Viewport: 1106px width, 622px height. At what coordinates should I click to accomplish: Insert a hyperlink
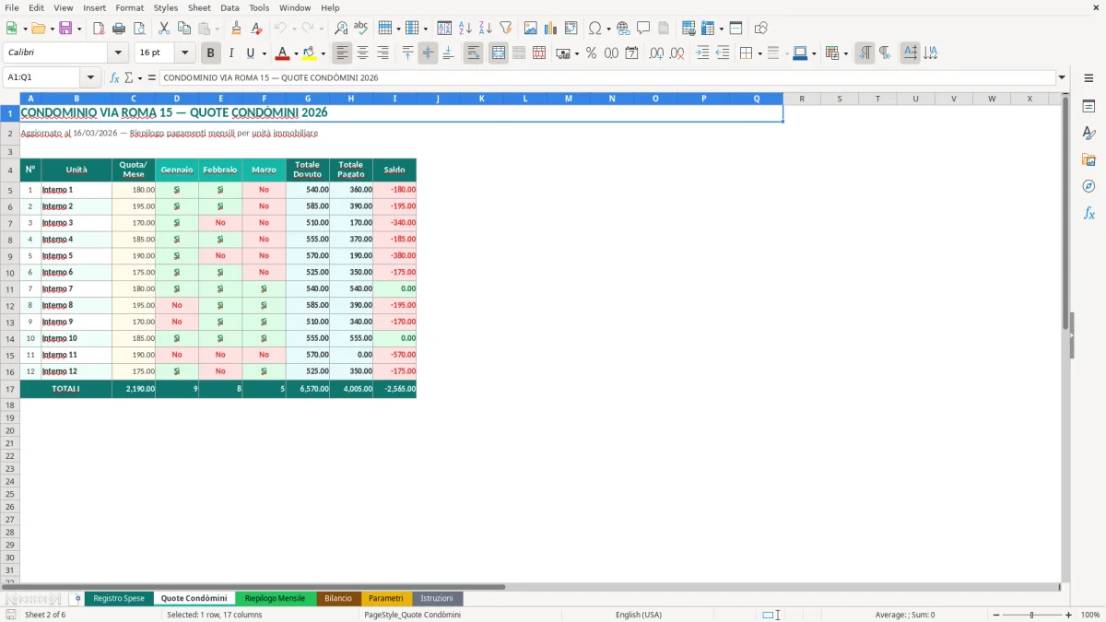pos(624,29)
